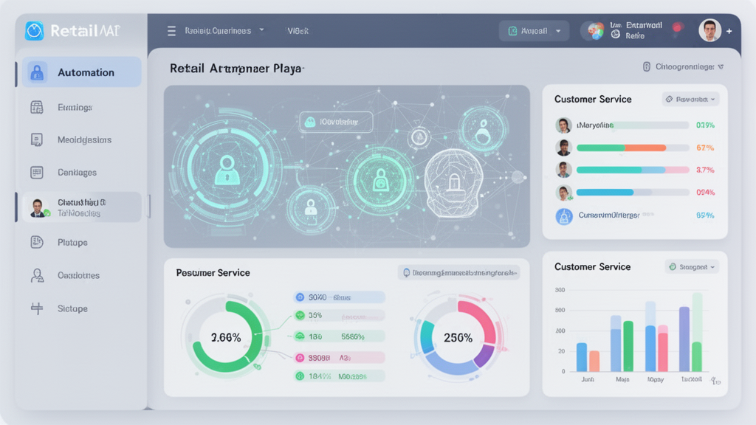Open the hamburger menu in top bar
The image size is (756, 425).
(x=171, y=31)
